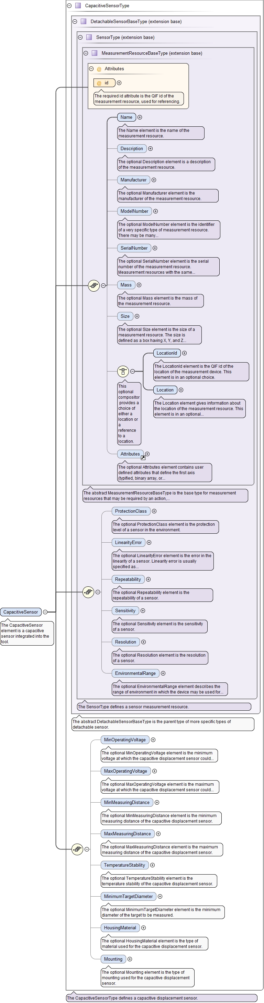Expand the LocationId plus sign
The height and width of the screenshot is (1003, 264).
point(184,353)
